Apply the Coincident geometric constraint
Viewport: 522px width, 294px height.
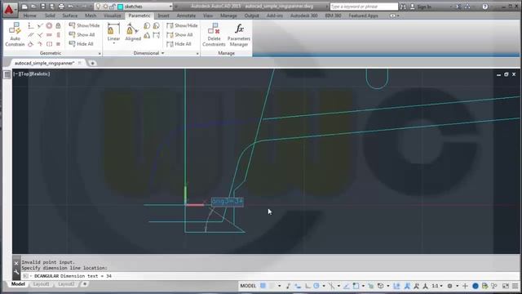[x=31, y=25]
